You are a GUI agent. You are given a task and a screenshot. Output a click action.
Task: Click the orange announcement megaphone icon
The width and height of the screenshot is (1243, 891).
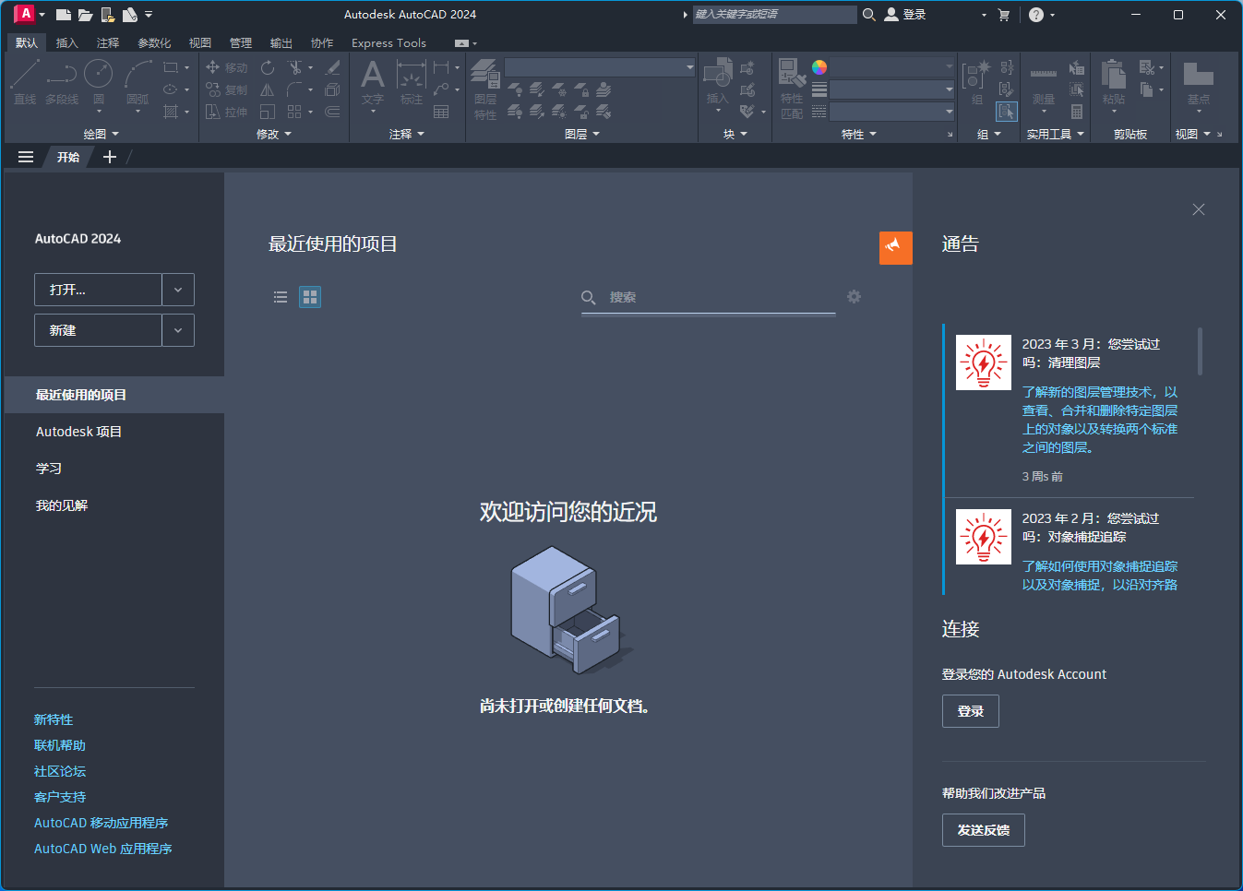(x=896, y=247)
